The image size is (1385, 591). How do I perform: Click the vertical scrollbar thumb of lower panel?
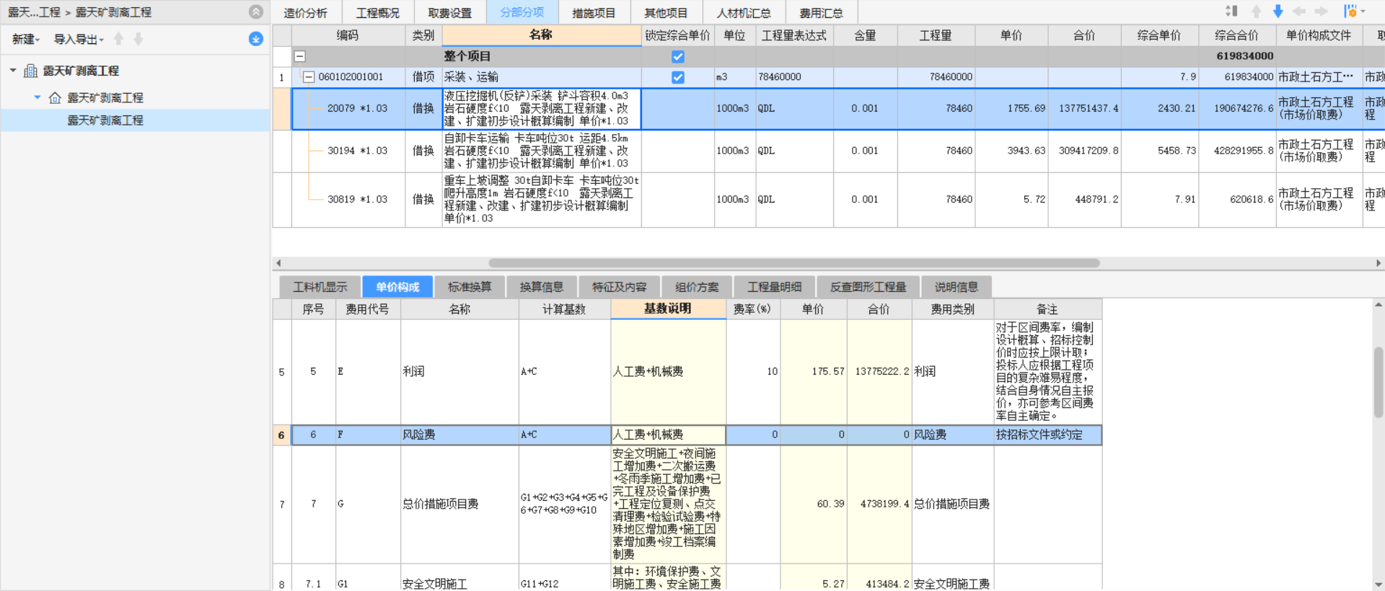coord(1379,382)
